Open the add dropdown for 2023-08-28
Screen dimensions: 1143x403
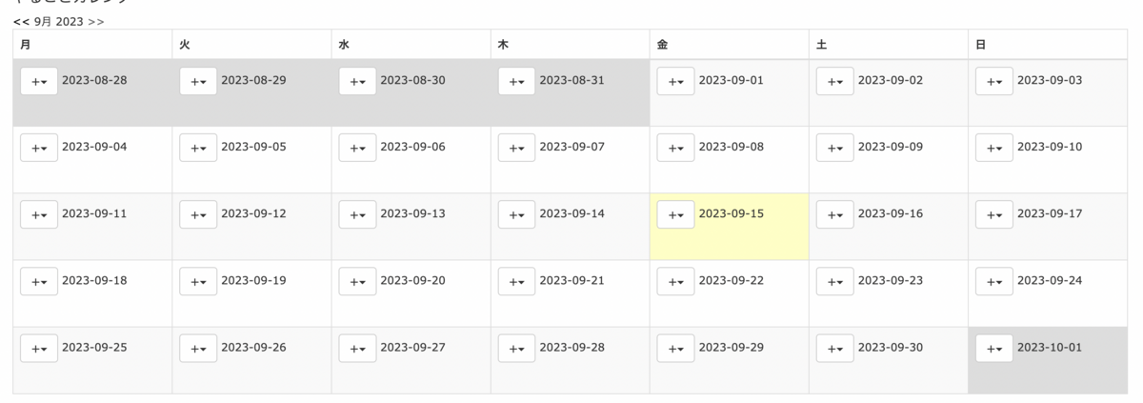pyautogui.click(x=39, y=82)
